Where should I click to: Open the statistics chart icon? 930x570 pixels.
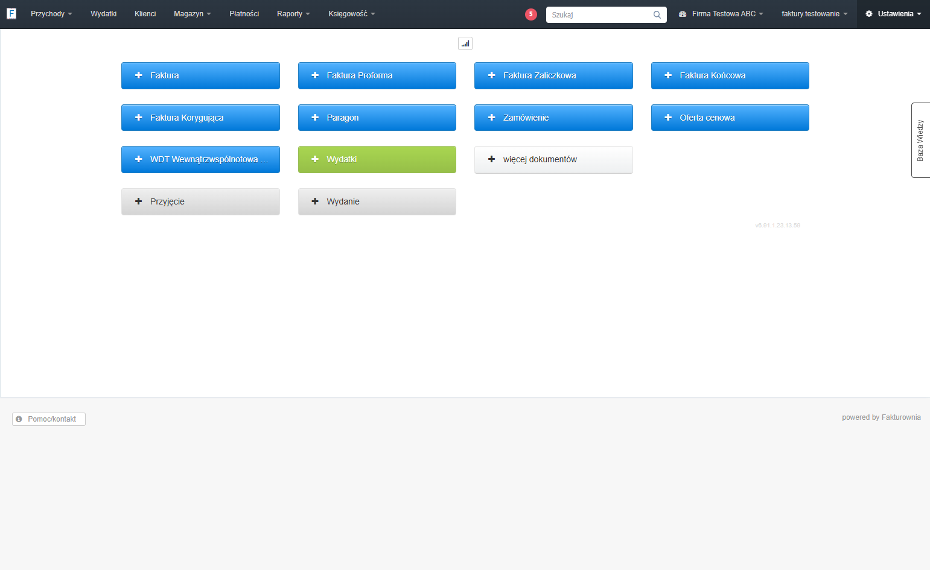pyautogui.click(x=465, y=43)
